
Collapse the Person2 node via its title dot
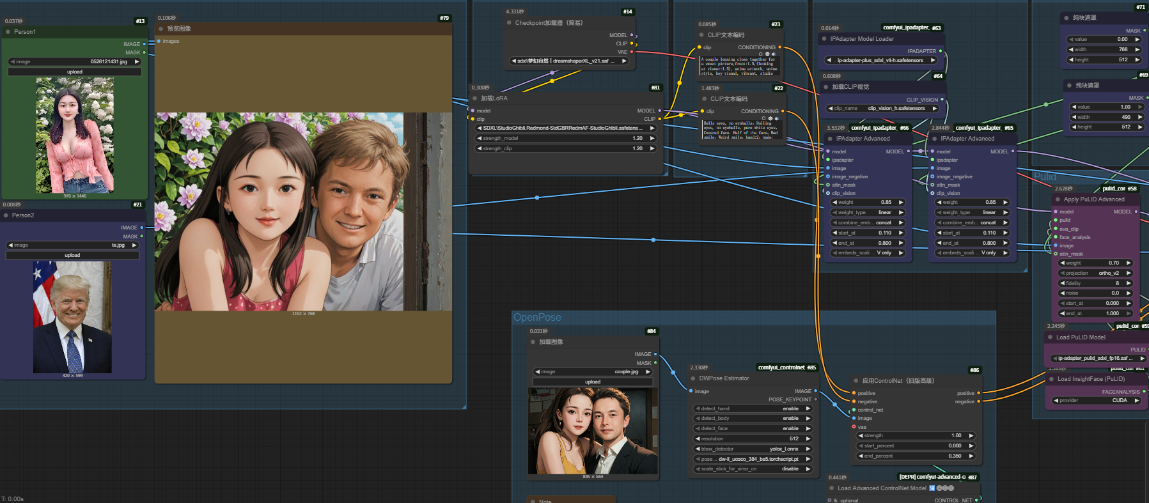pyautogui.click(x=6, y=215)
